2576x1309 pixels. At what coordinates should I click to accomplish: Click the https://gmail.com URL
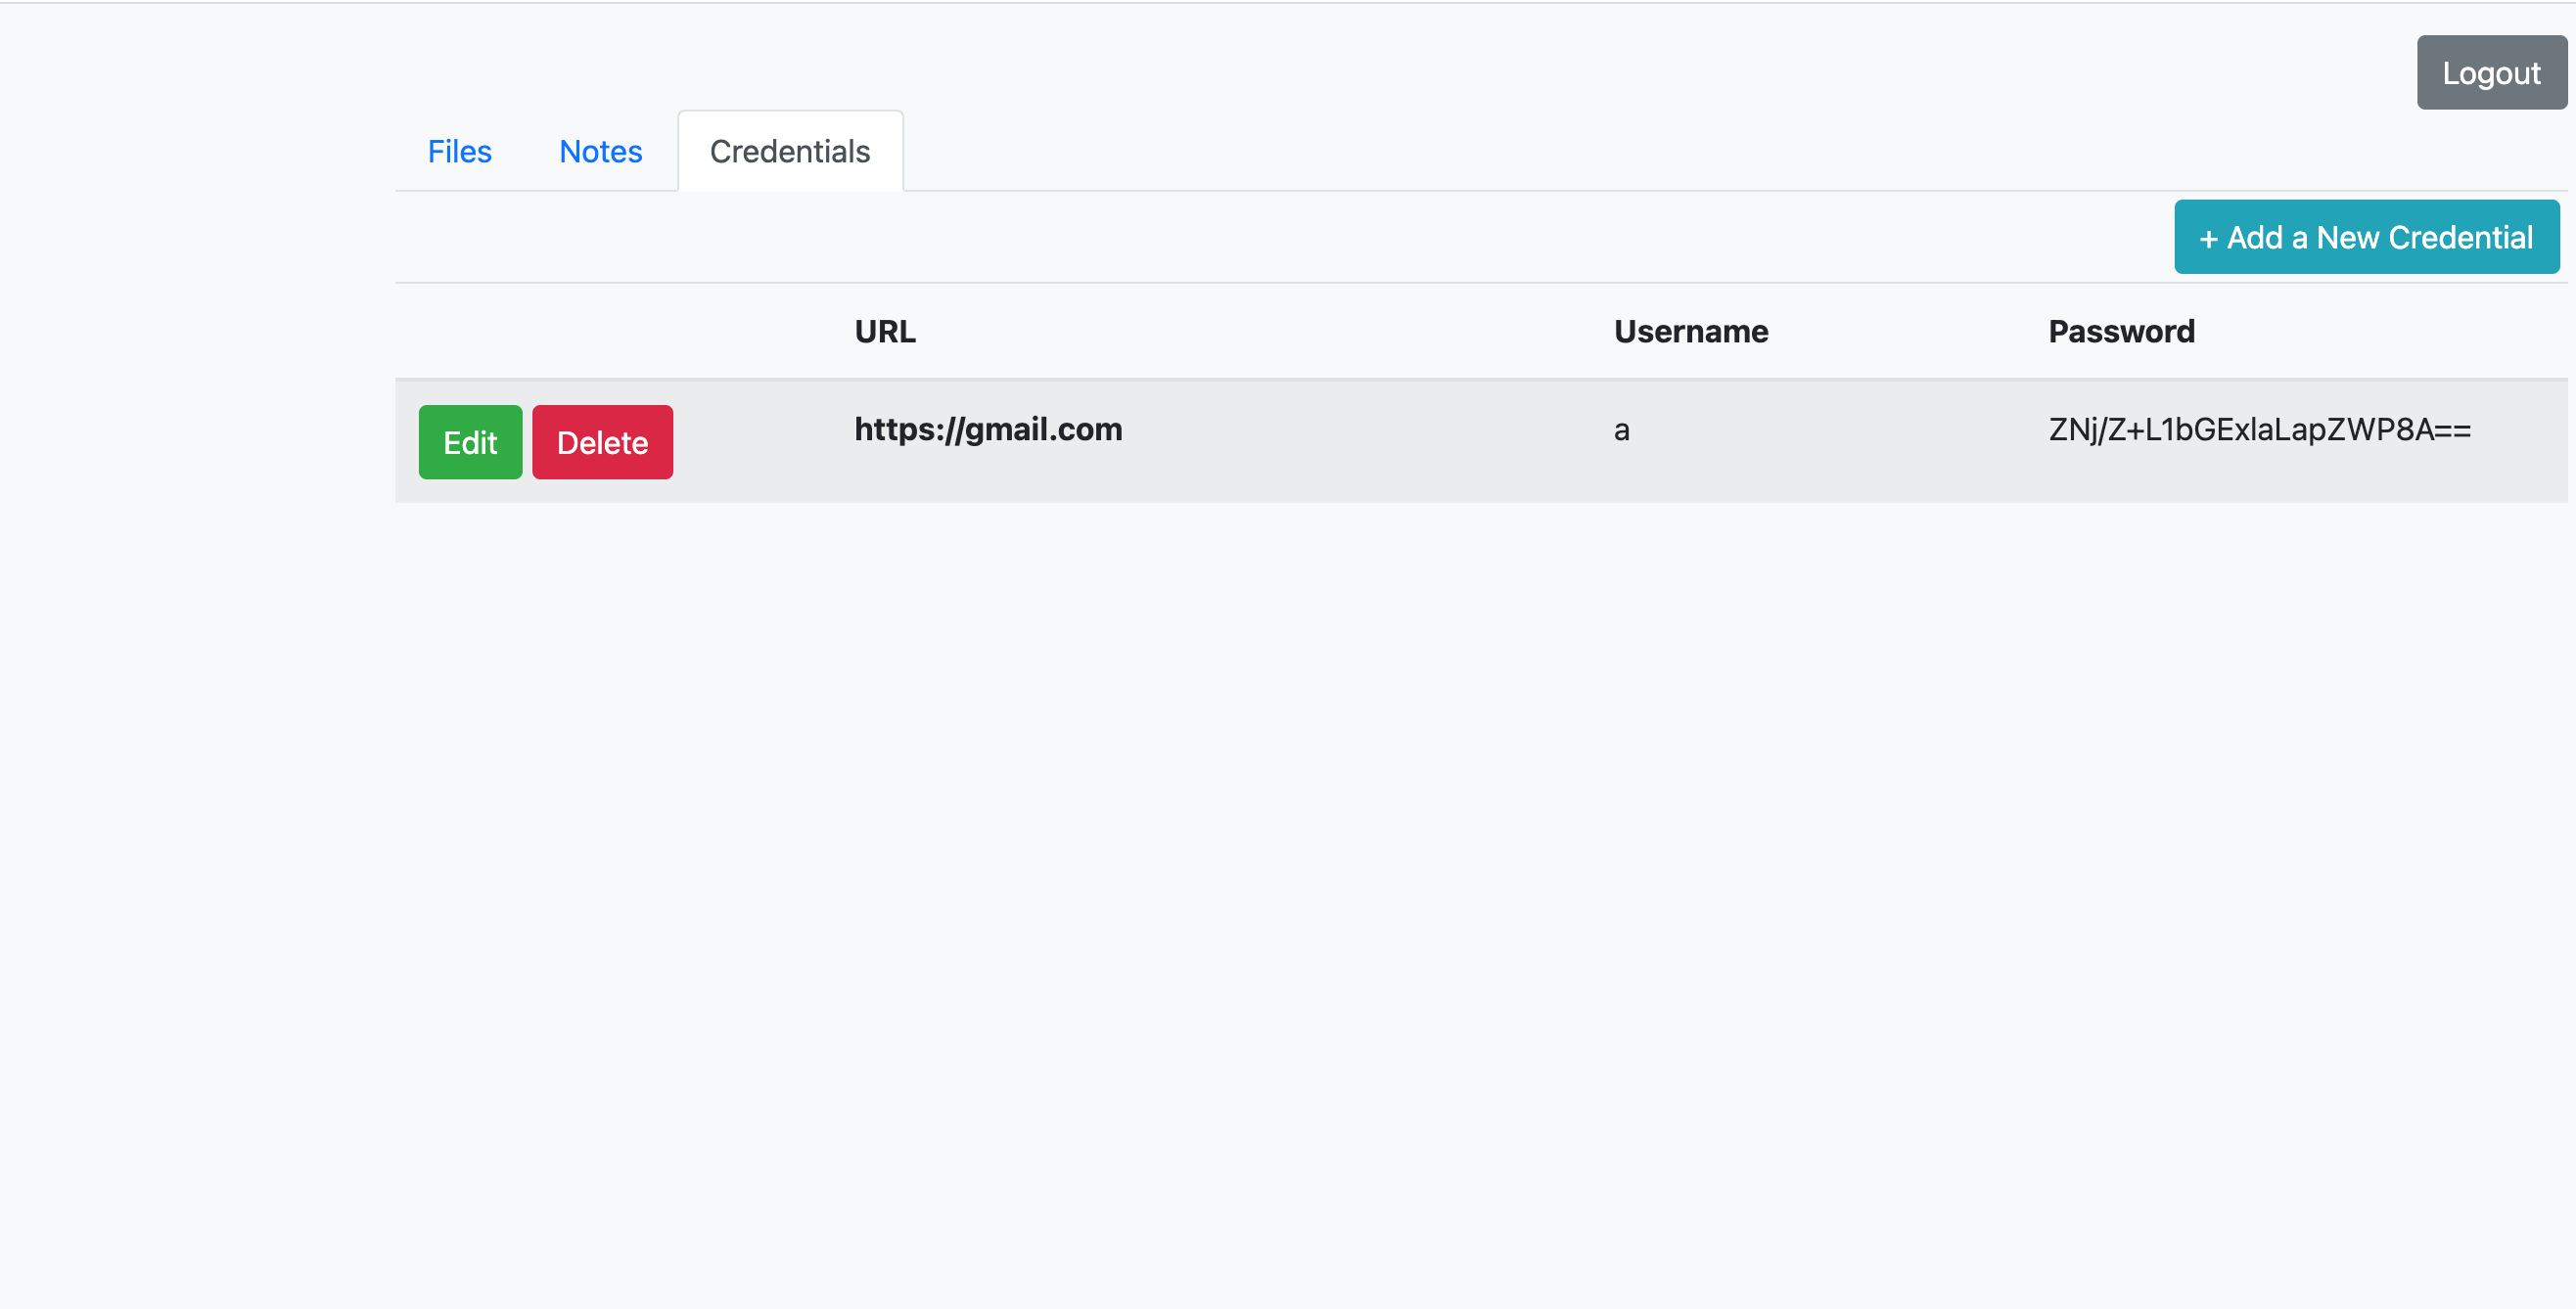click(988, 429)
